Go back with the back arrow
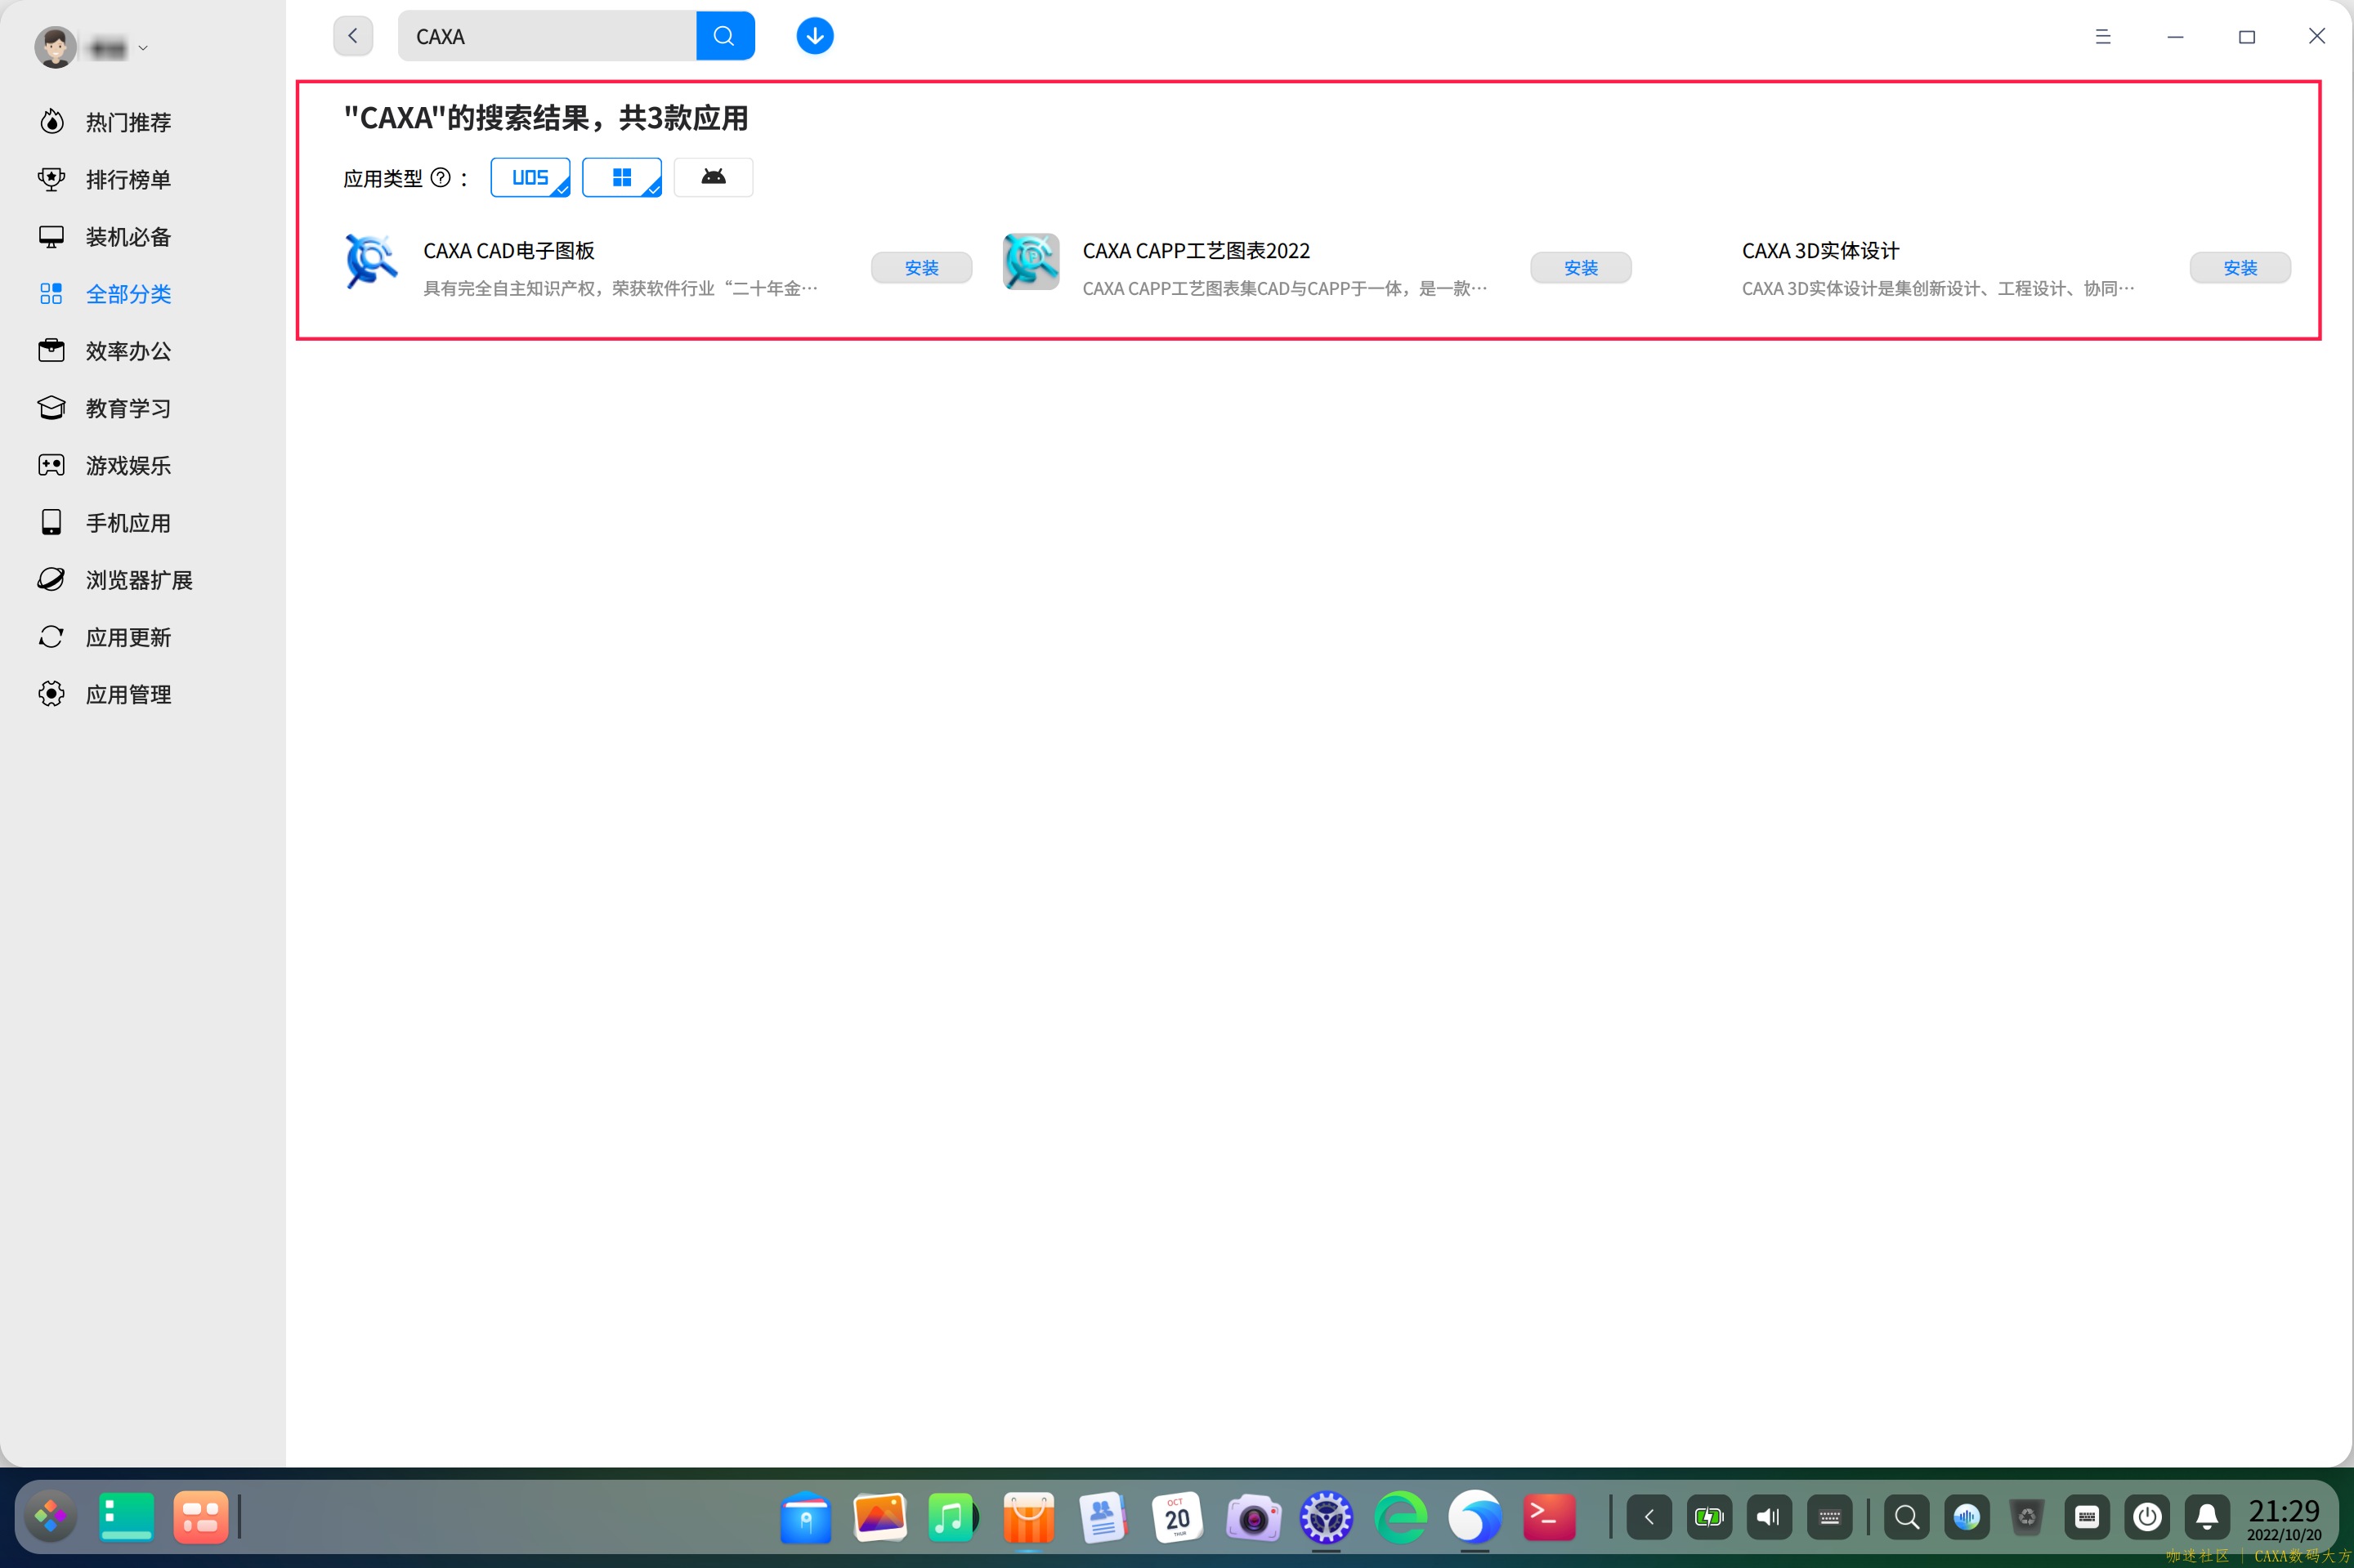The height and width of the screenshot is (1568, 2354). pyautogui.click(x=352, y=36)
